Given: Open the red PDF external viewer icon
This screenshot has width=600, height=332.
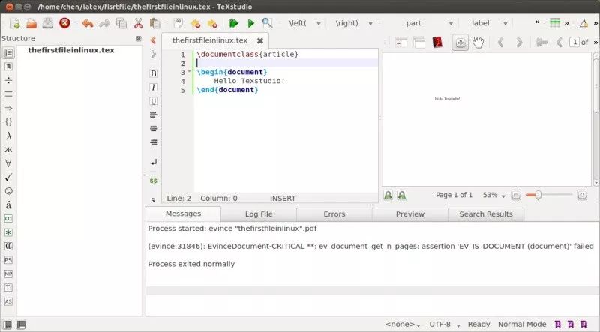Looking at the screenshot, I should pos(437,42).
